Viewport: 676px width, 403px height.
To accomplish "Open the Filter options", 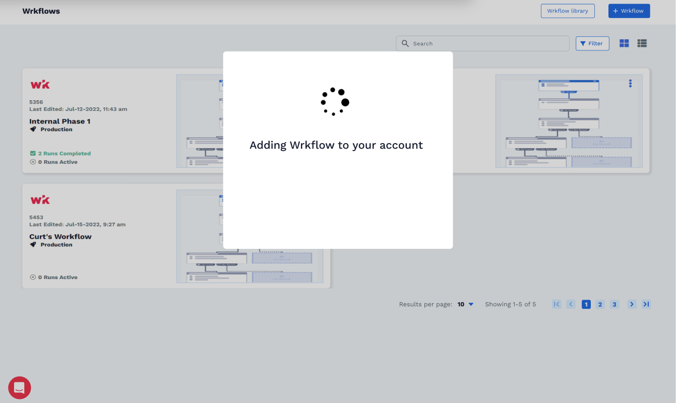I will pos(592,44).
